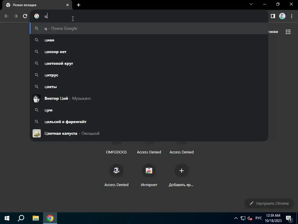Open the Chrome three-dot menu
The width and height of the screenshot is (298, 224).
coord(292,16)
